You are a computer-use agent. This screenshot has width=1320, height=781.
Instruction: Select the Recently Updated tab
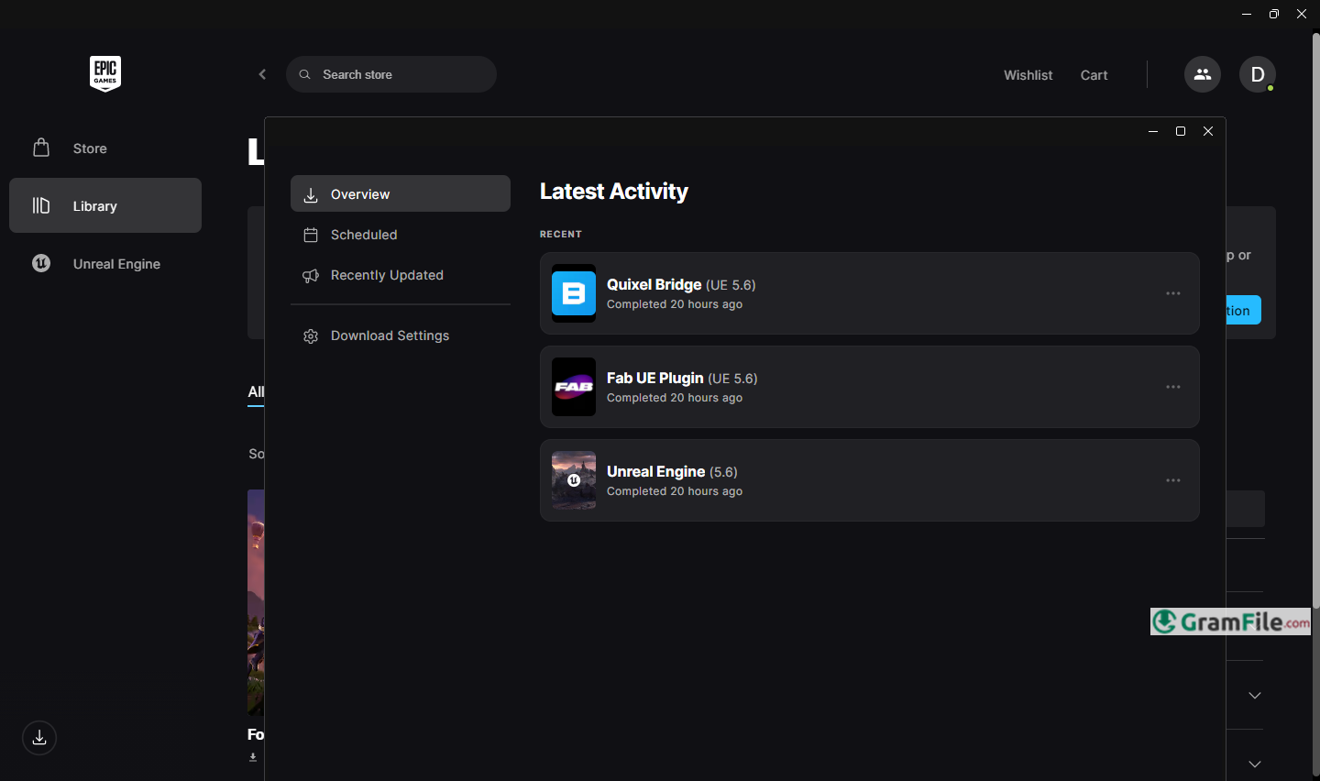[401, 275]
